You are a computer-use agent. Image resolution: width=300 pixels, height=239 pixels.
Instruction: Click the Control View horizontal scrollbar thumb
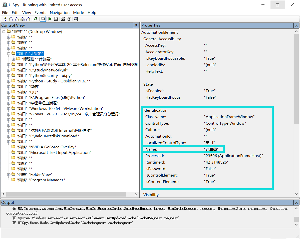point(66,194)
